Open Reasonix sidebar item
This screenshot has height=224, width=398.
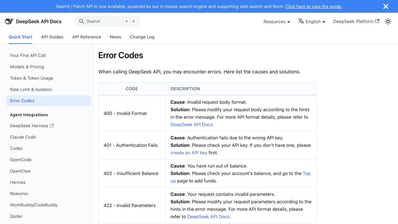click(49, 194)
